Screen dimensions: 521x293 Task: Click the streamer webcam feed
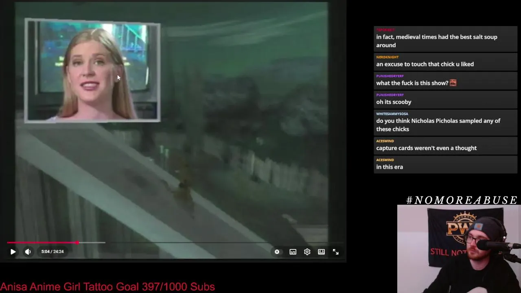pyautogui.click(x=459, y=249)
